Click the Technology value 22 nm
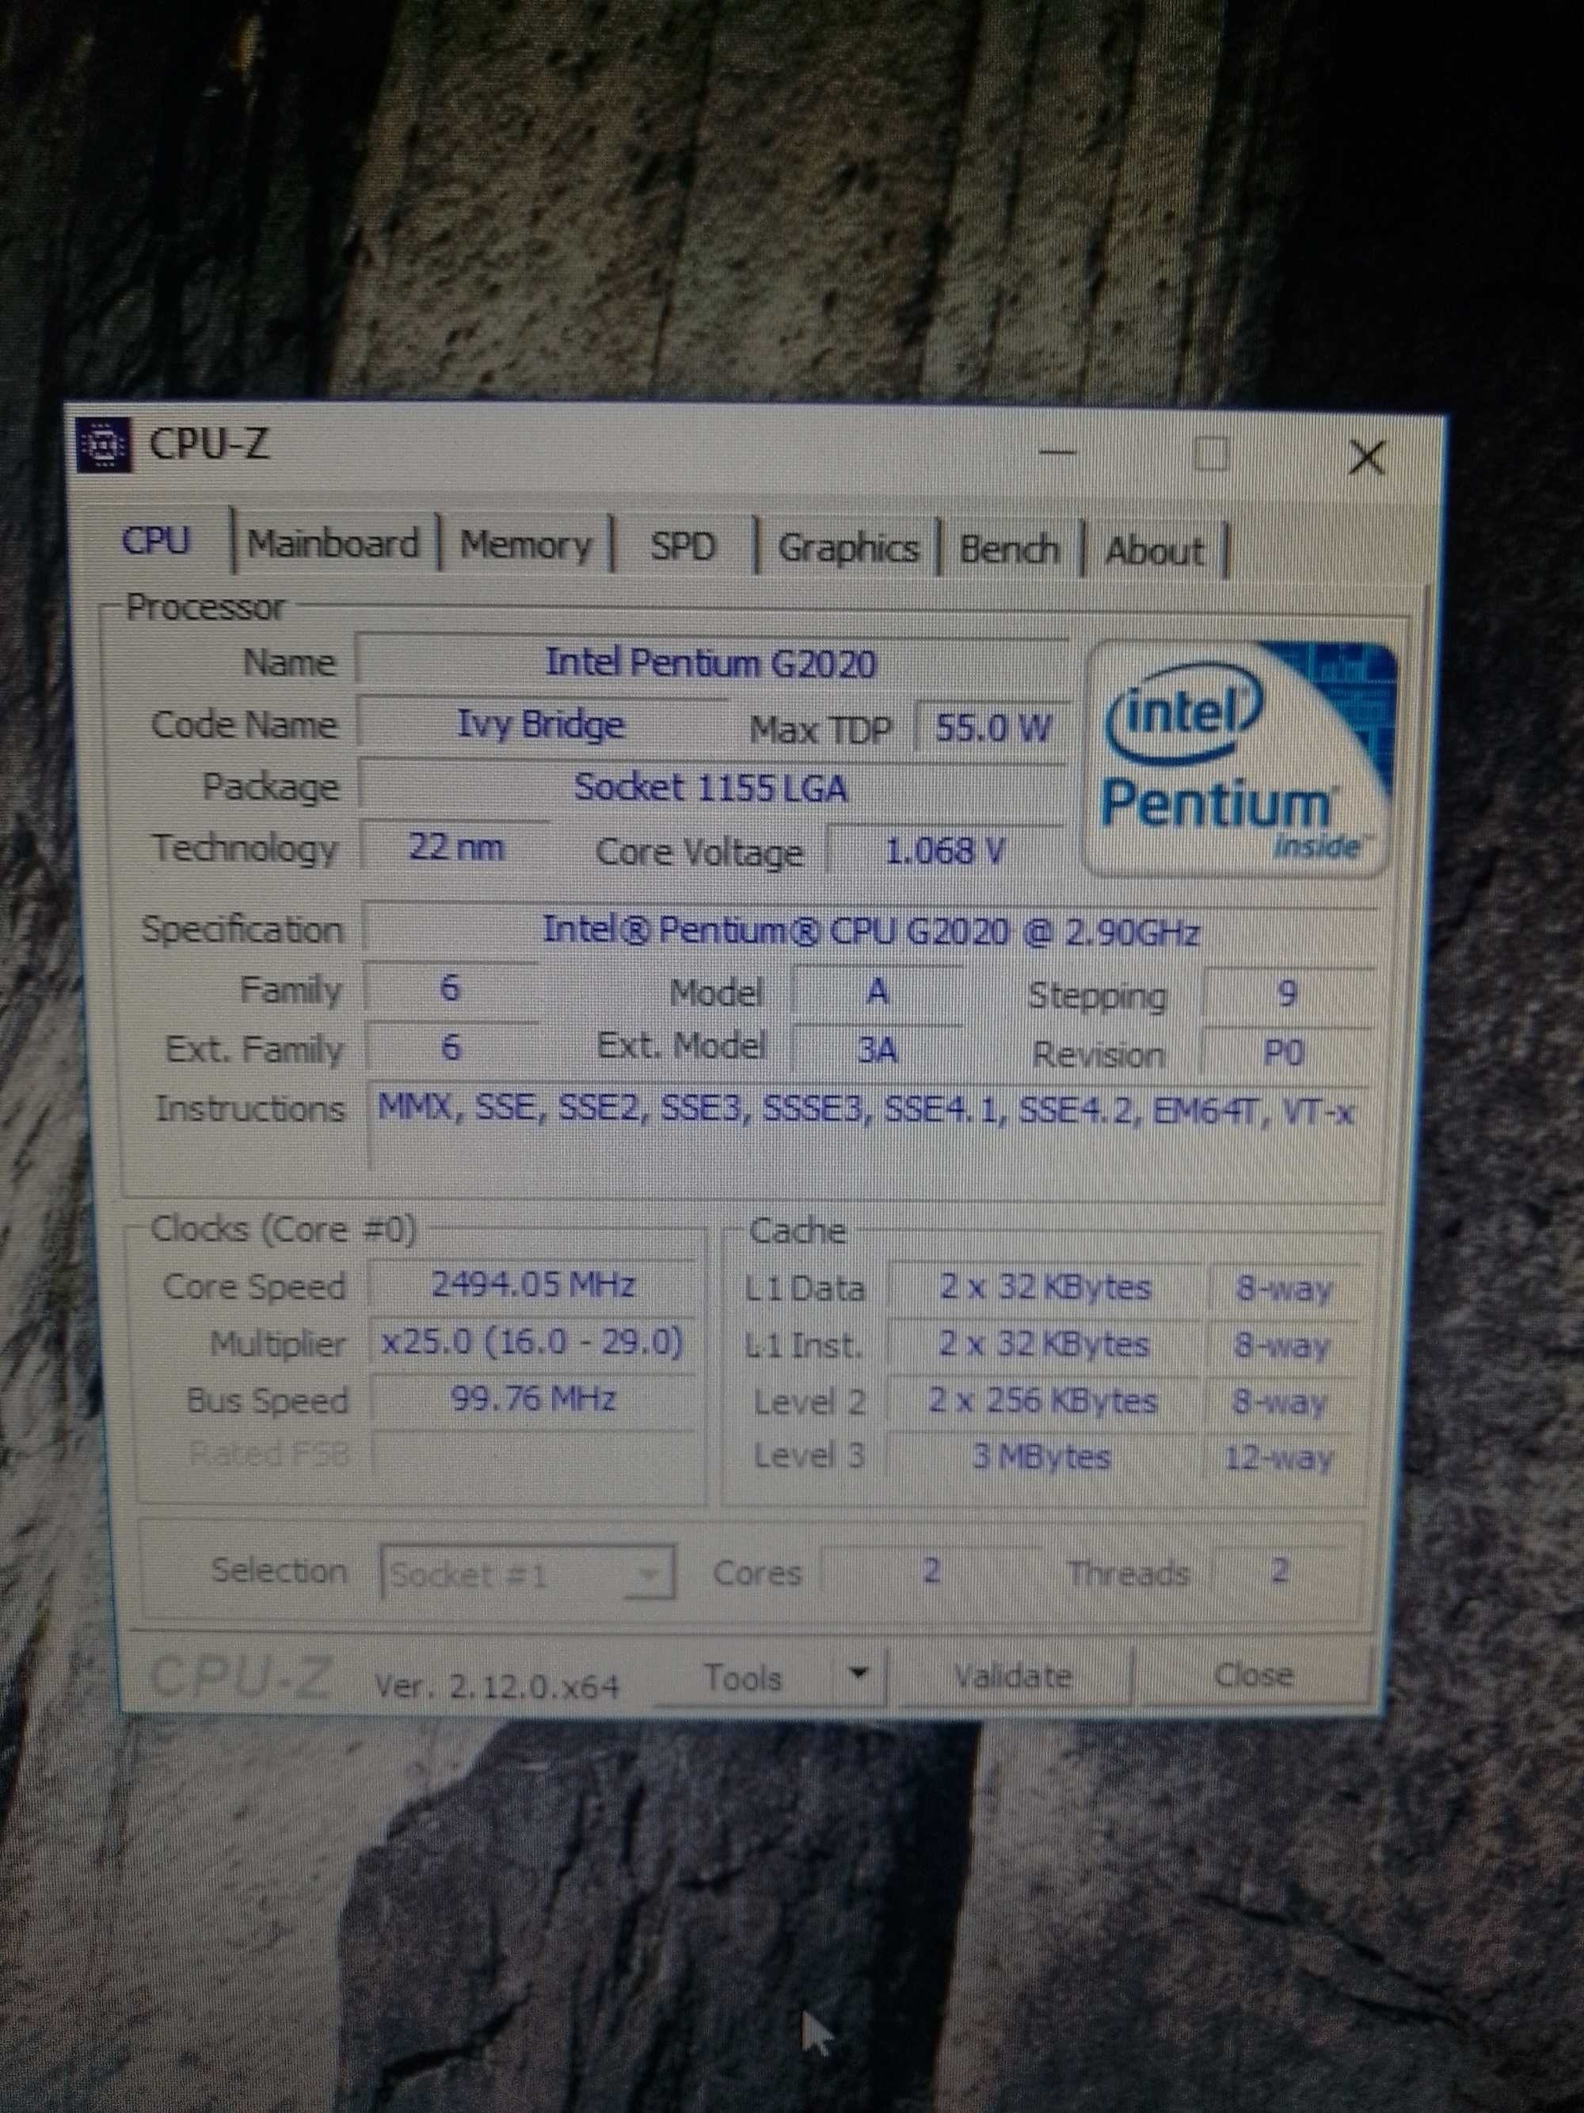The image size is (1584, 2113). click(x=455, y=847)
